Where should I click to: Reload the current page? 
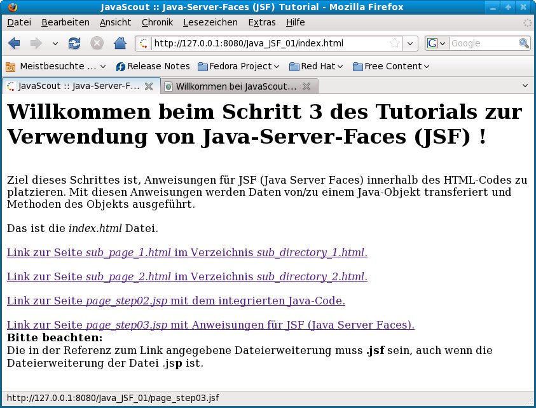point(74,43)
